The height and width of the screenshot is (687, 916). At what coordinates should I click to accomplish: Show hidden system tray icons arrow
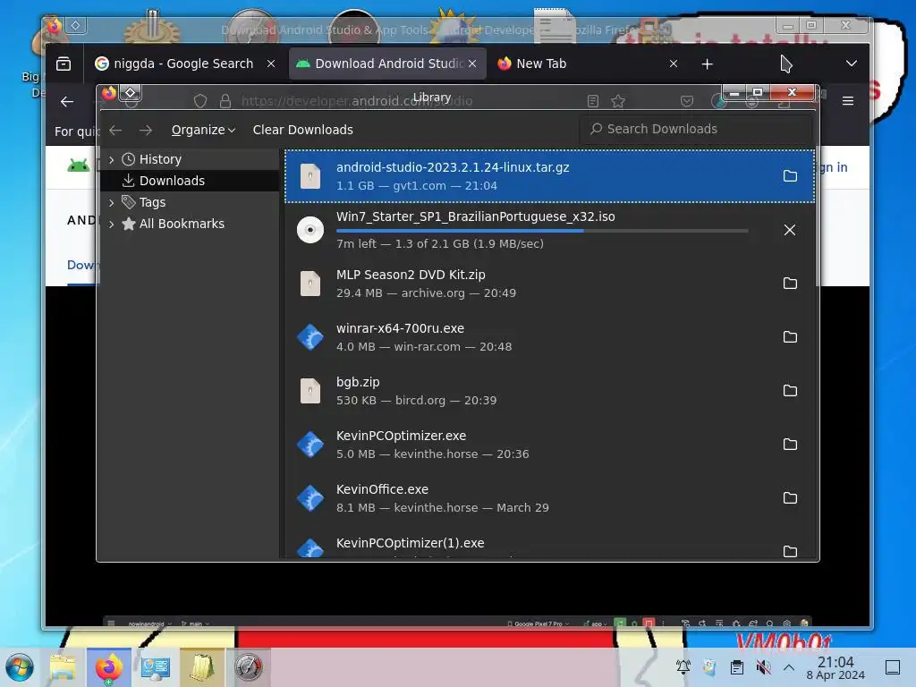pyautogui.click(x=789, y=667)
